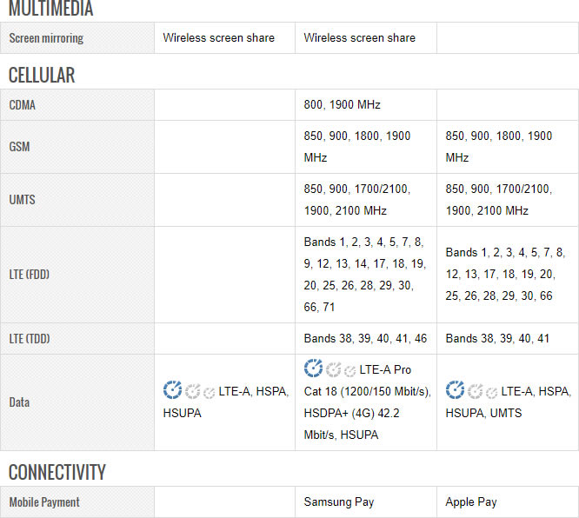Click the blue speed gauge icon in the last Data cell
This screenshot has height=518, width=579.
point(455,391)
